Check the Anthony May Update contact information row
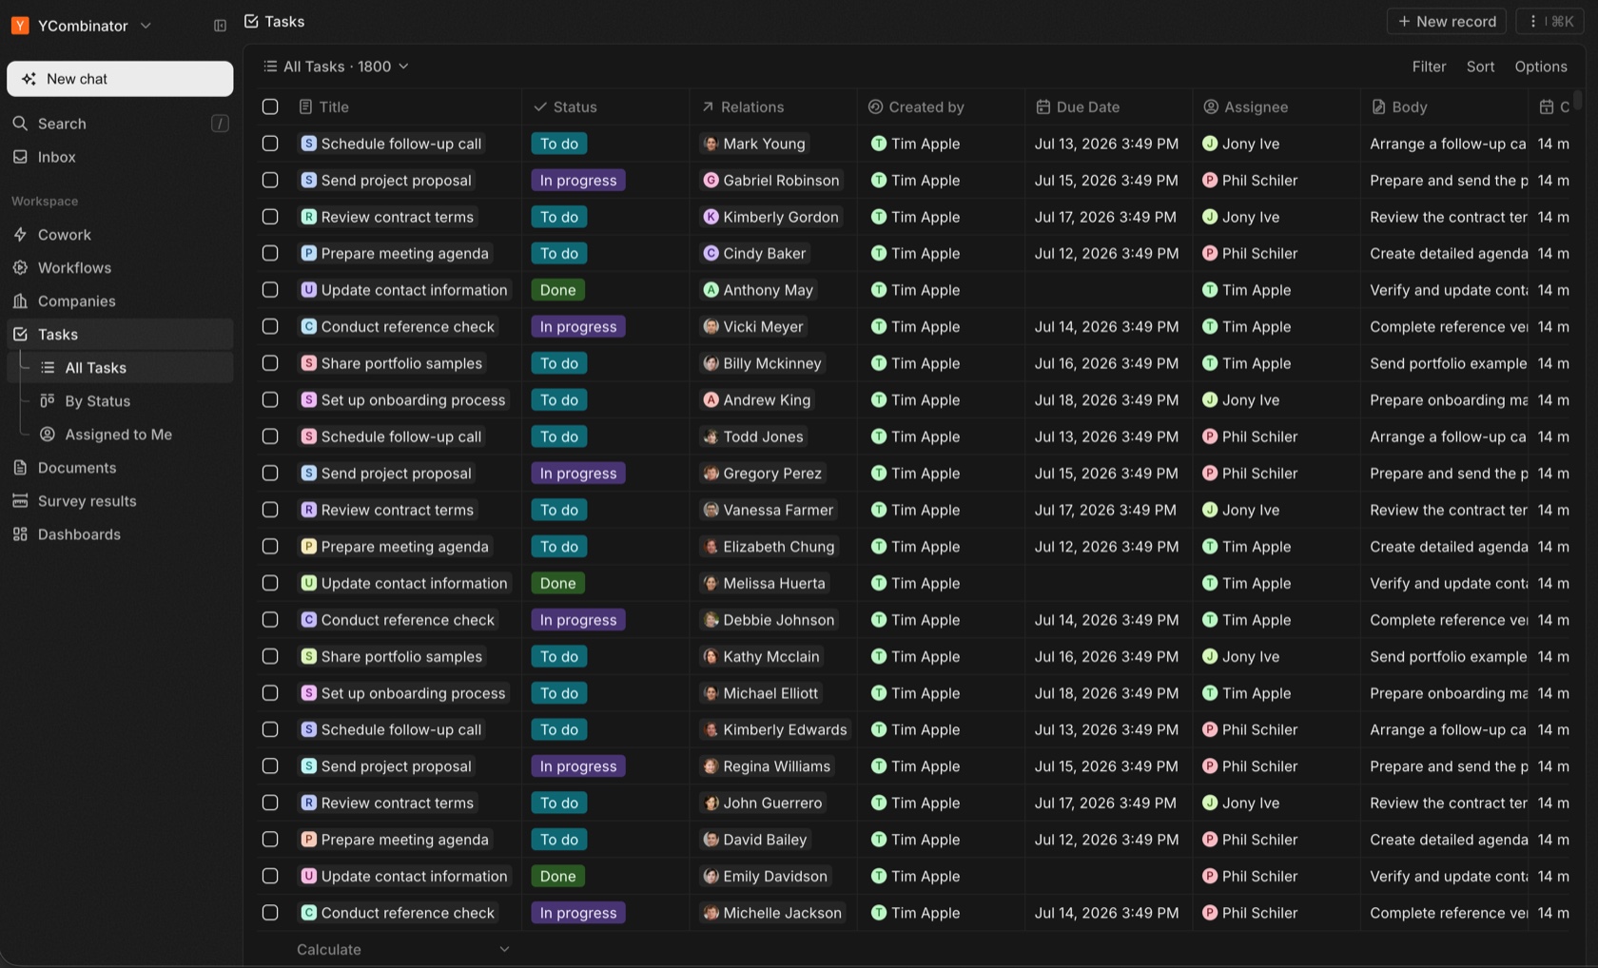Viewport: 1598px width, 968px height. click(x=270, y=290)
